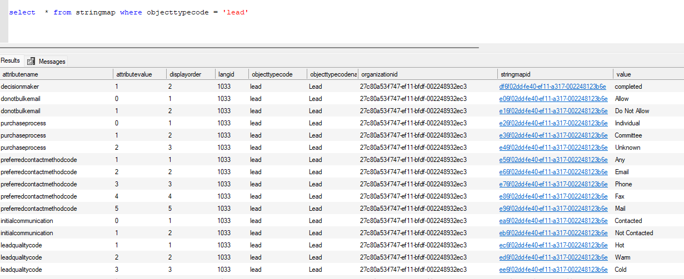Click the 'Do Not Allow' value cell
The height and width of the screenshot is (279, 684).
click(x=632, y=111)
